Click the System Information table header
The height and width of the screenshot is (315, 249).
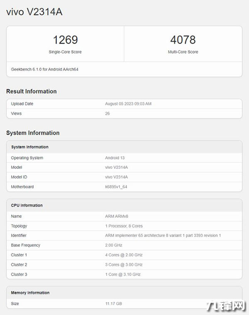tap(30, 147)
